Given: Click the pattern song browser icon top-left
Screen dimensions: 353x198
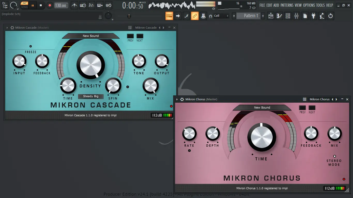Looking at the screenshot, I should [x=5, y=5].
